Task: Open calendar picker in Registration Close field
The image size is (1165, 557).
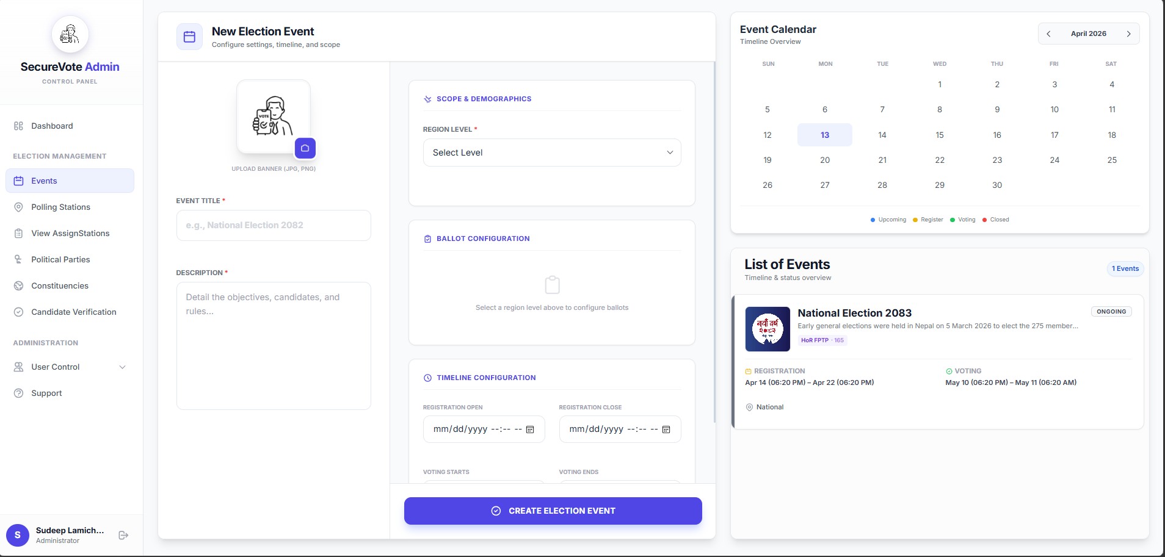Action: pyautogui.click(x=666, y=429)
